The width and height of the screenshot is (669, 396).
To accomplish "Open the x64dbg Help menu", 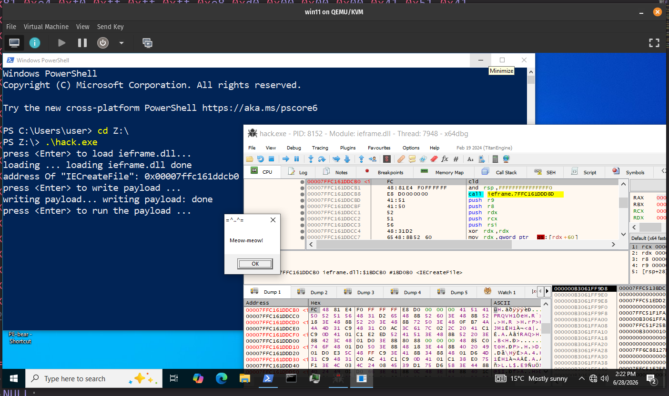I will (x=435, y=148).
